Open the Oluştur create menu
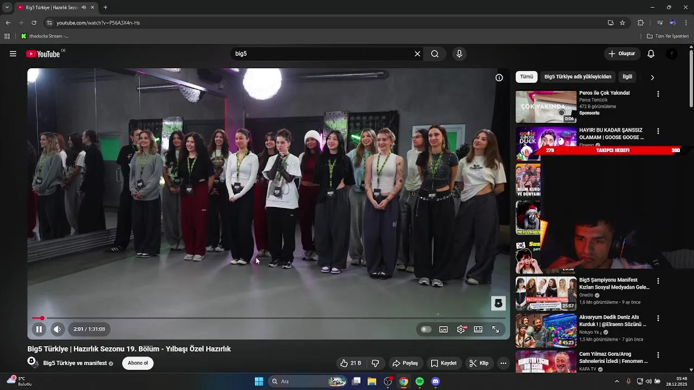 622,54
